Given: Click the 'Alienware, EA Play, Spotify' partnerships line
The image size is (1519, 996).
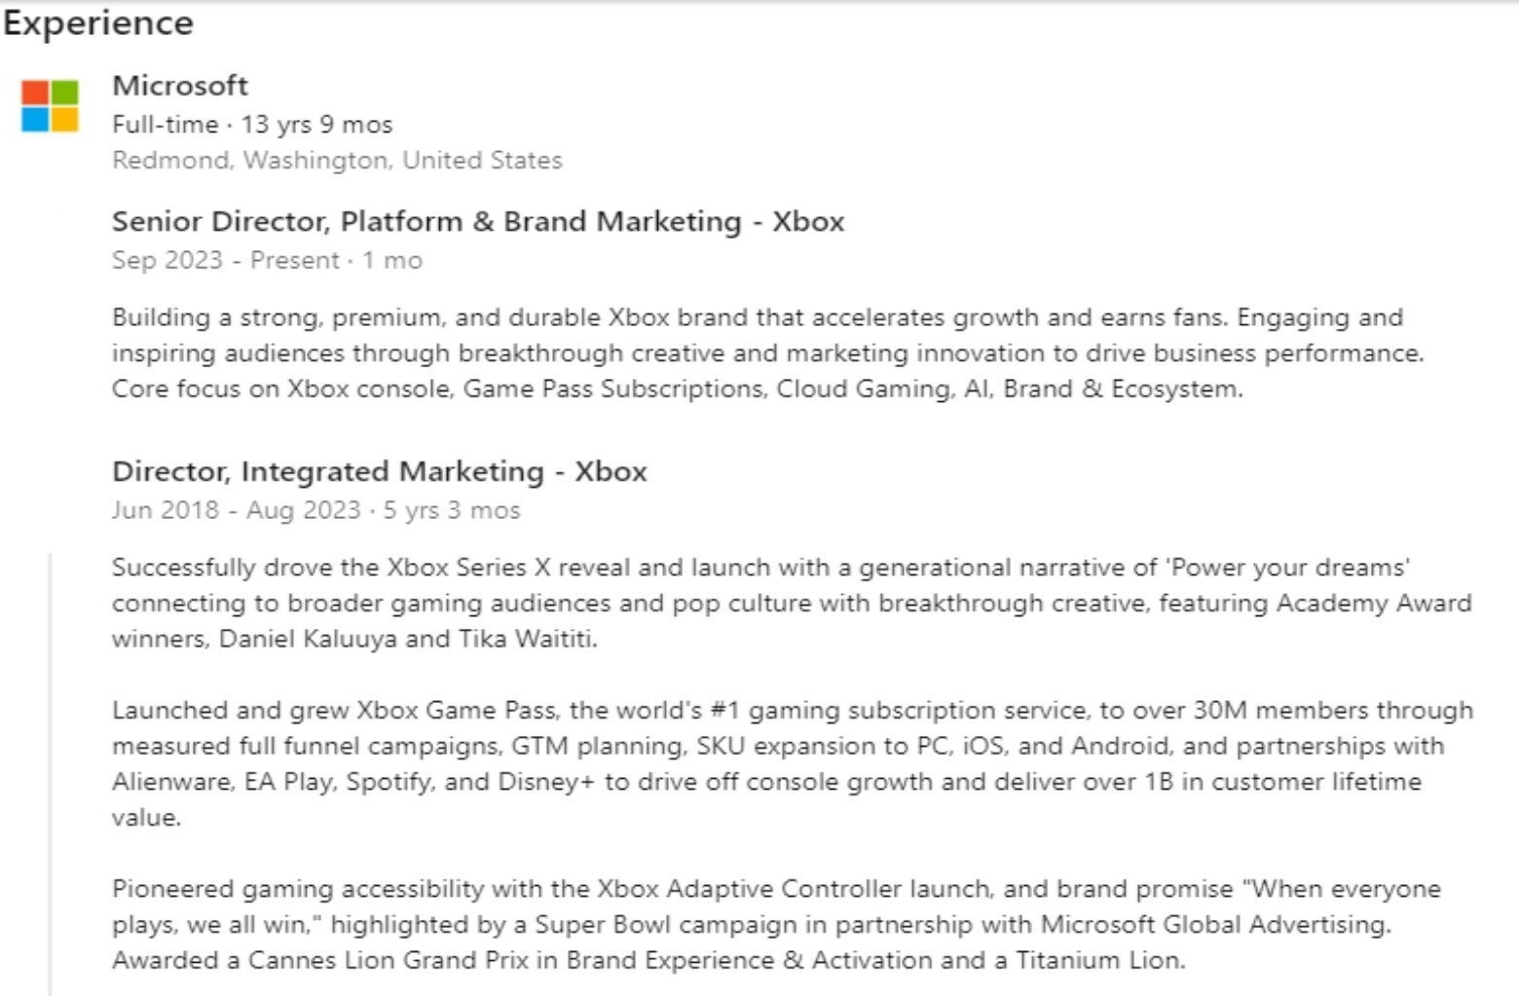Looking at the screenshot, I should 766,782.
